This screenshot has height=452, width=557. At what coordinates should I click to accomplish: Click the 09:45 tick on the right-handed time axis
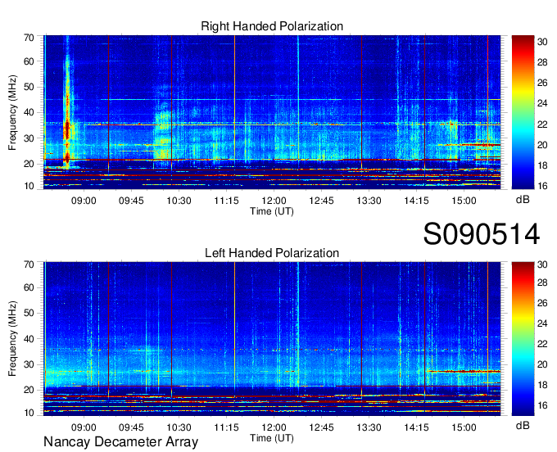click(x=131, y=201)
